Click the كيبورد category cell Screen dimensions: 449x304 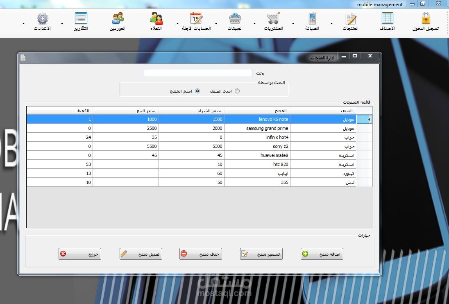pyautogui.click(x=323, y=173)
